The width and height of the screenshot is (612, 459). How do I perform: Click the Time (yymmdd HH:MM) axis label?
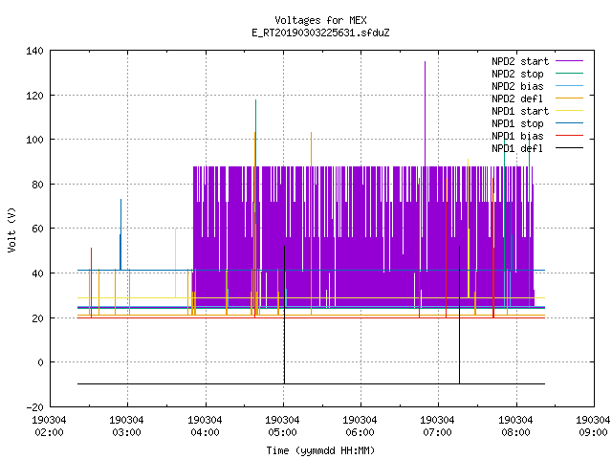click(320, 450)
